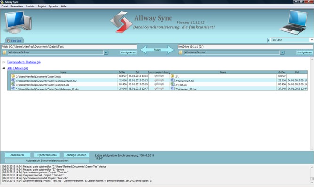The height and width of the screenshot is (187, 314).
Task: Toggle Automatische Synchronisierung aktiviert
Action: [x=47, y=160]
